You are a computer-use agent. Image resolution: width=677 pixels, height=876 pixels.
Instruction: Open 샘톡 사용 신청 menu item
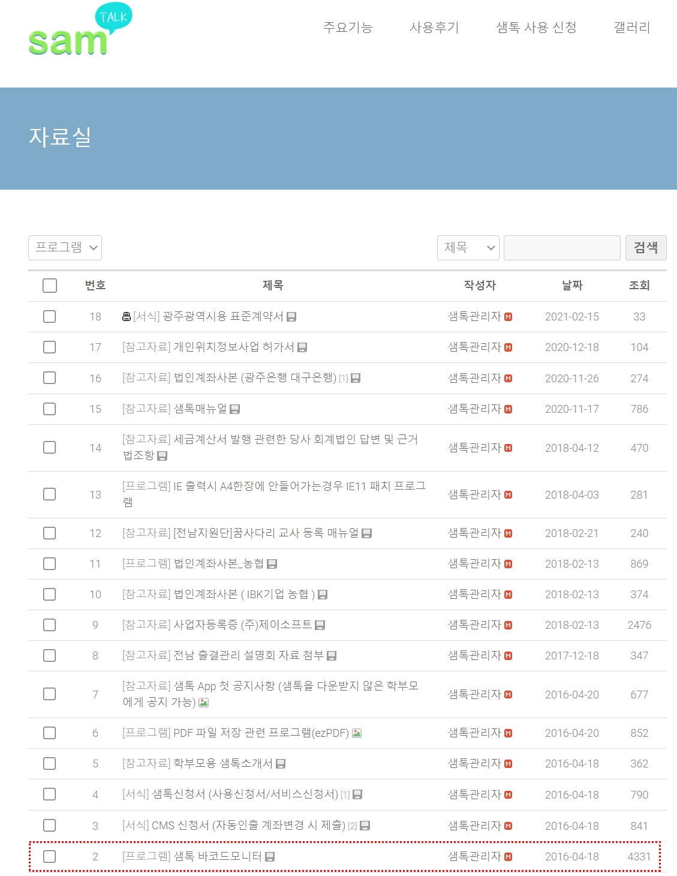click(x=536, y=28)
